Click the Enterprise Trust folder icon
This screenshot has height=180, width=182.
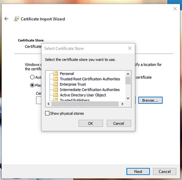pos(56,84)
